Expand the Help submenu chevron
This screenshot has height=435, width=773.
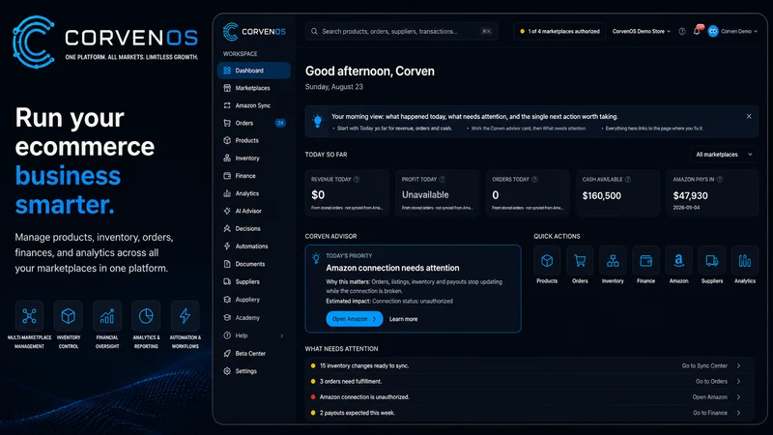282,335
